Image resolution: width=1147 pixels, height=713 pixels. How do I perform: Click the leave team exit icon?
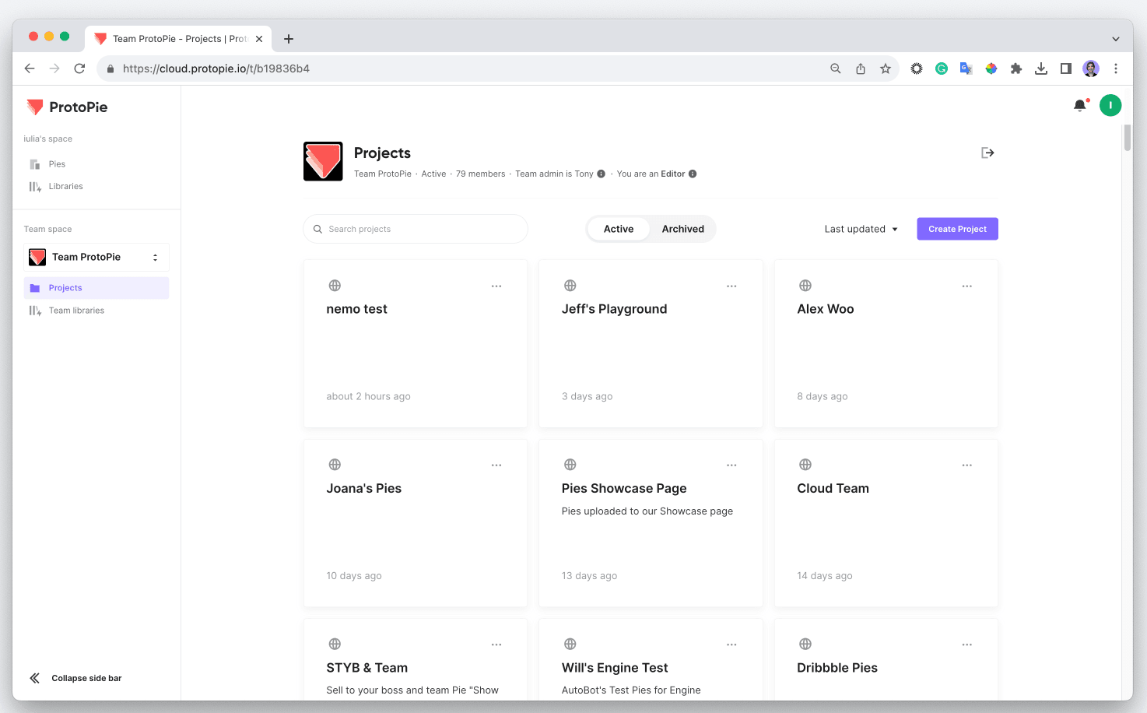click(987, 153)
